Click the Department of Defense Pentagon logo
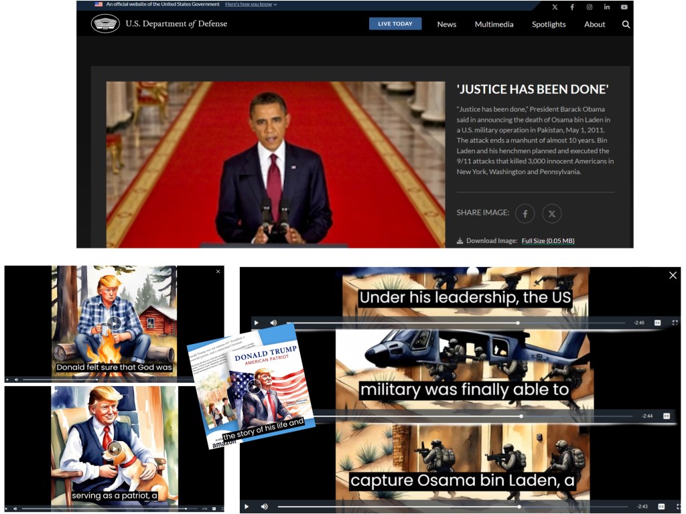 pyautogui.click(x=105, y=24)
